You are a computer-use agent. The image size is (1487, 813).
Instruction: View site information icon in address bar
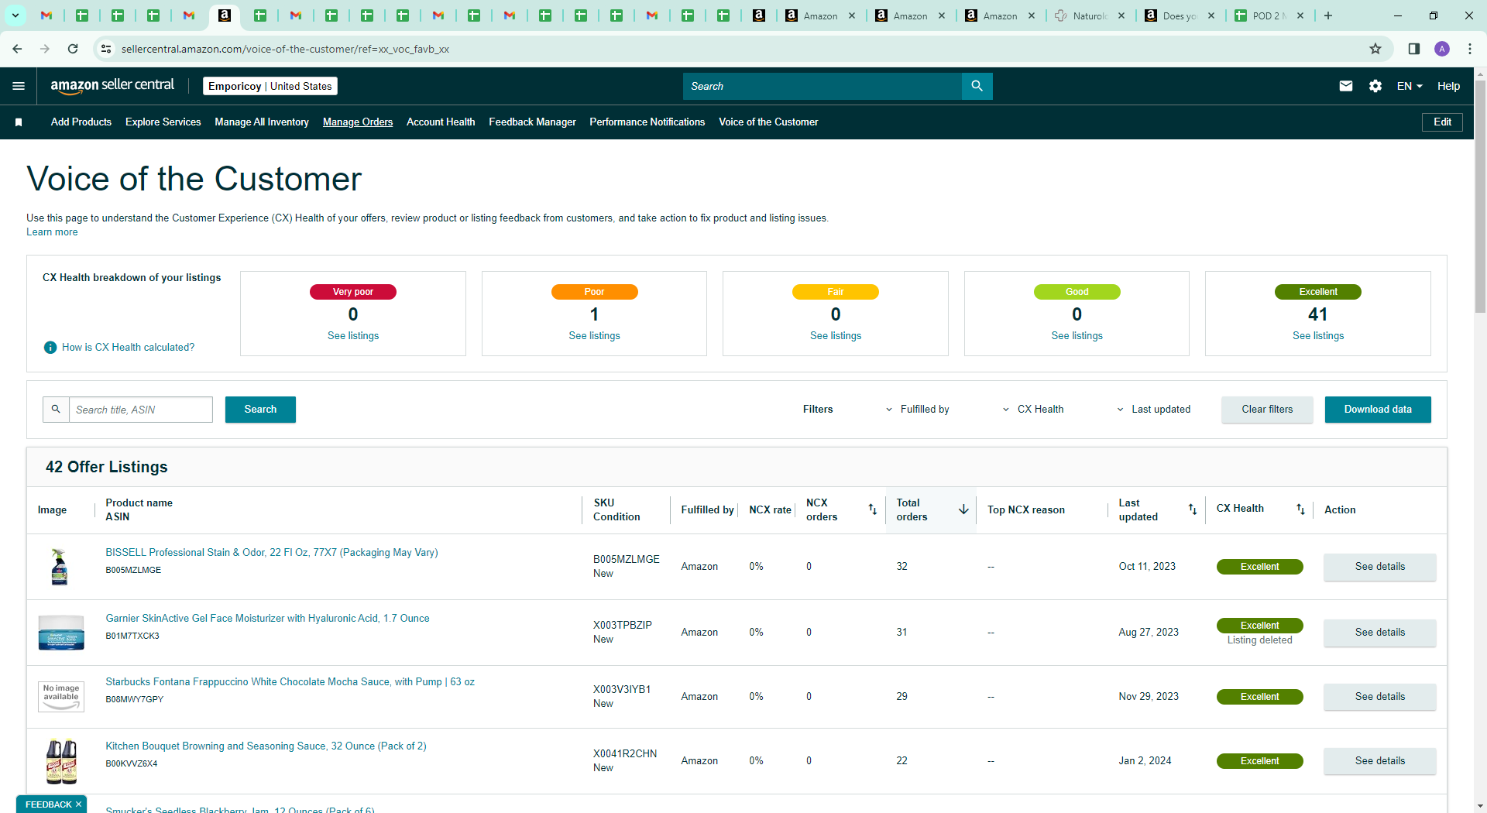pos(106,49)
